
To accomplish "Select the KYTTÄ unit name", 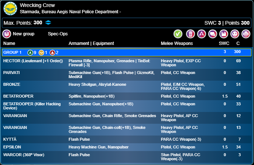I will click(10, 139).
